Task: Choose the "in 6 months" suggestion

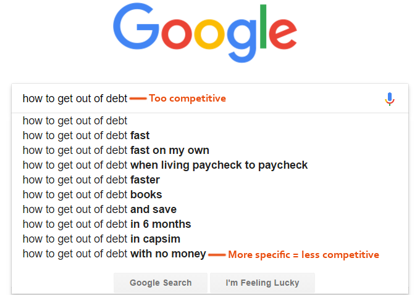Action: tap(106, 224)
